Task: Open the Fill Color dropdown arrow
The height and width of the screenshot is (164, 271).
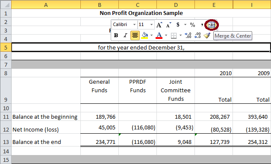Action: pyautogui.click(x=151, y=35)
